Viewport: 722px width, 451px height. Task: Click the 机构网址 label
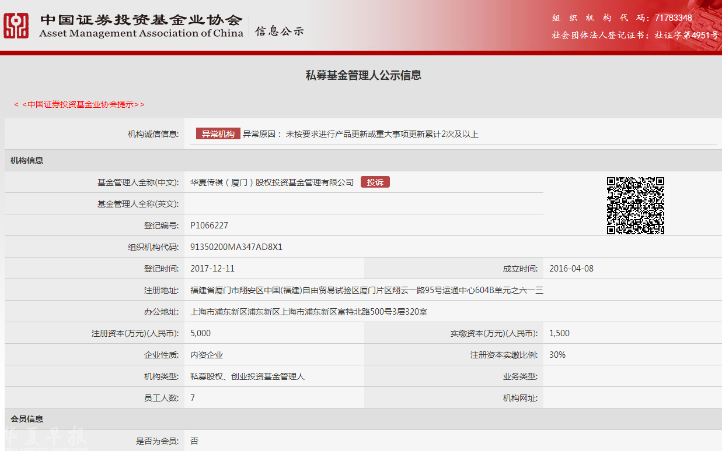pyautogui.click(x=520, y=398)
